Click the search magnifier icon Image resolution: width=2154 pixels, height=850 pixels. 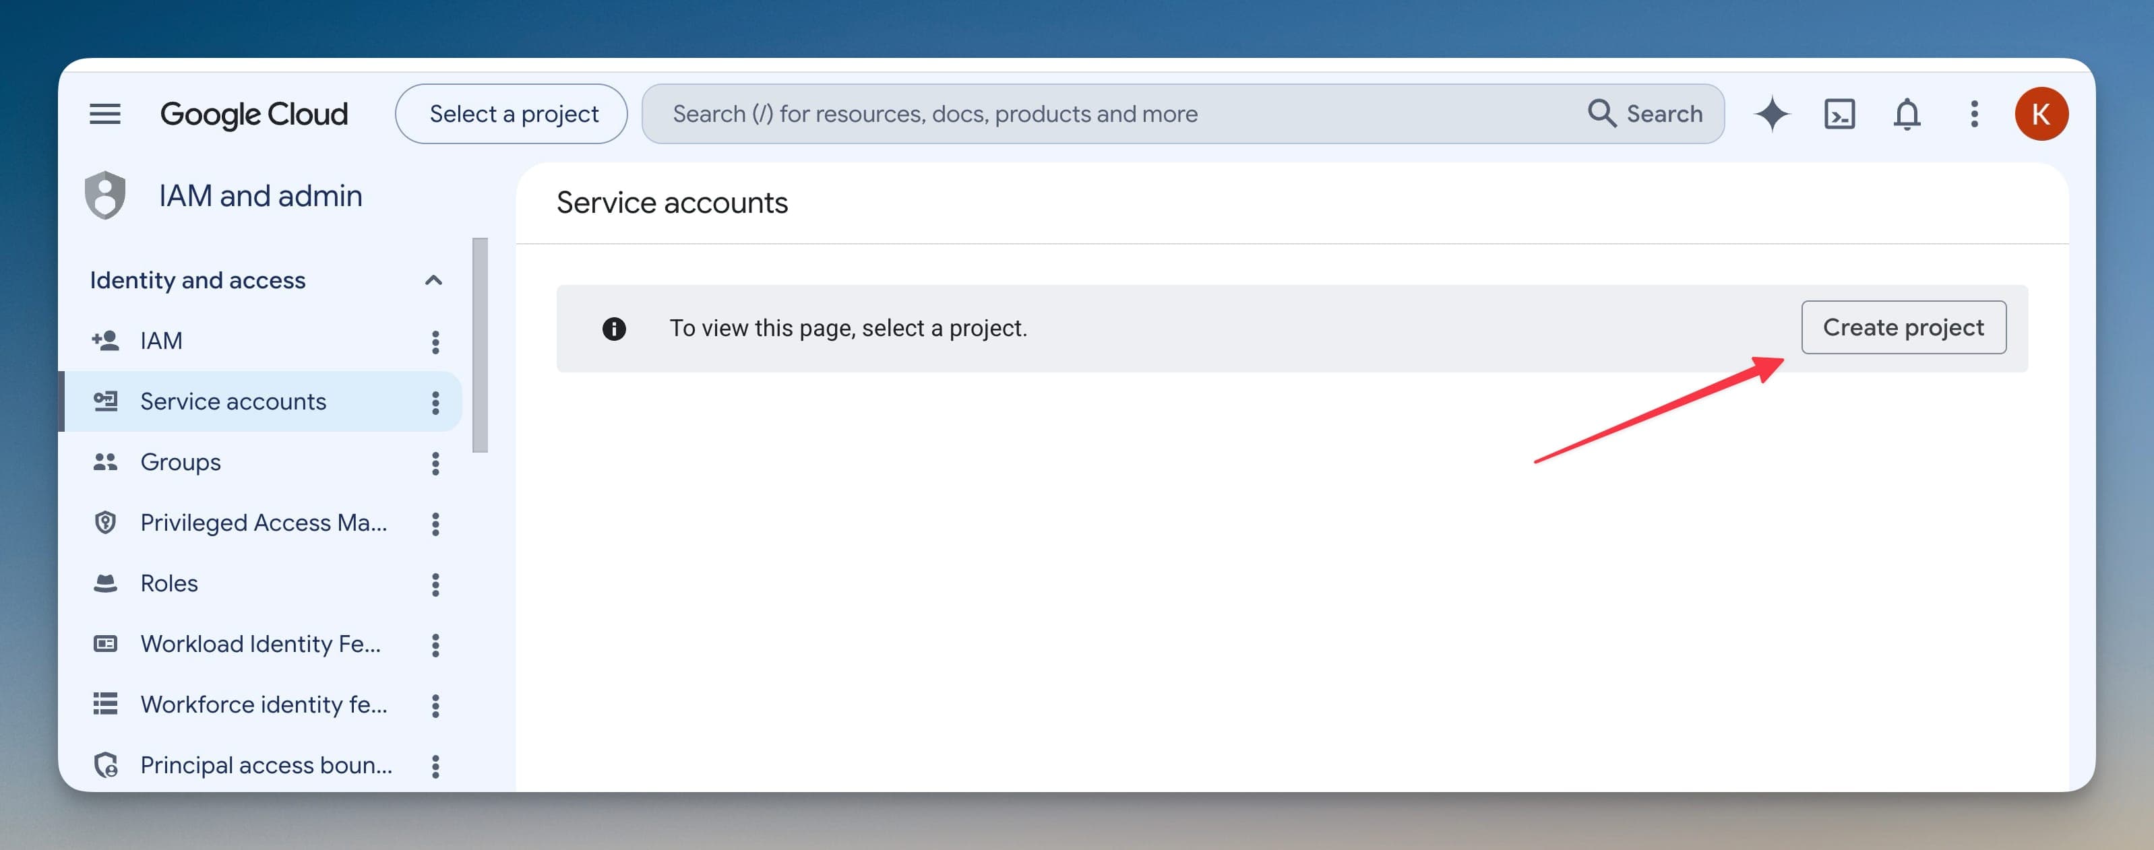[1601, 113]
